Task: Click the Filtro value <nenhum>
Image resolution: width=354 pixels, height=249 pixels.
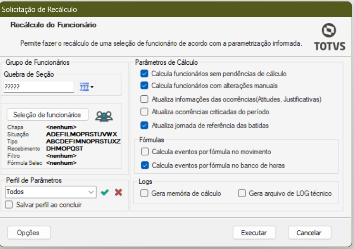Action: 61,156
